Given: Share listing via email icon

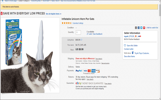Looking at the screenshot, I should click(x=136, y=27).
